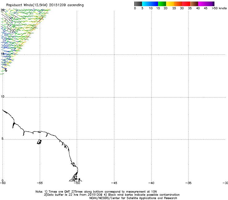Click the latitude '10' label on left axis
Image resolution: width=228 pixels, height=200 pixels.
coord(2,97)
